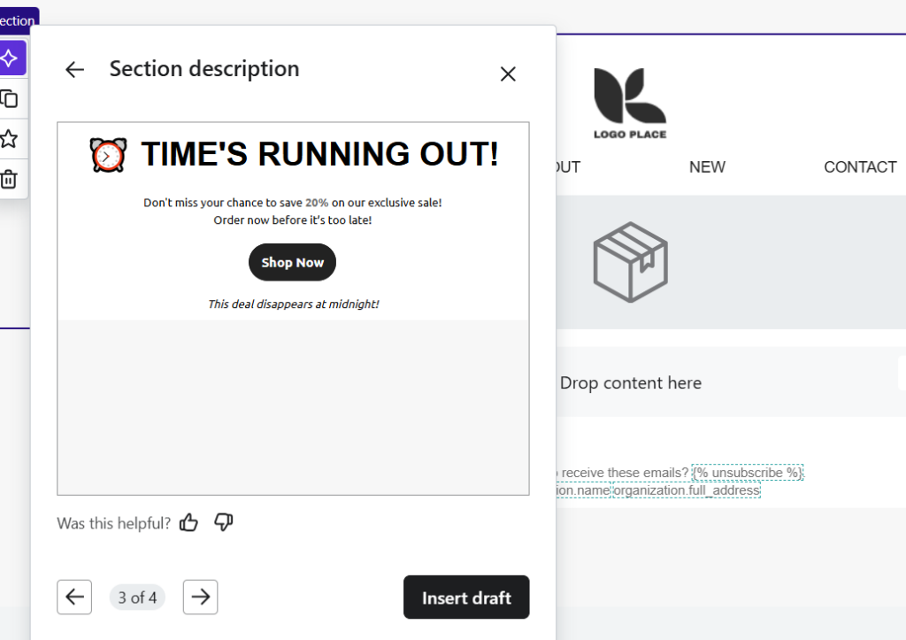Screen dimensions: 906x640
Task: Click the organization.full_address merge tag
Action: point(687,490)
